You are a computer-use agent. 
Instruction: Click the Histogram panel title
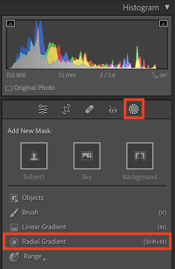coord(141,8)
